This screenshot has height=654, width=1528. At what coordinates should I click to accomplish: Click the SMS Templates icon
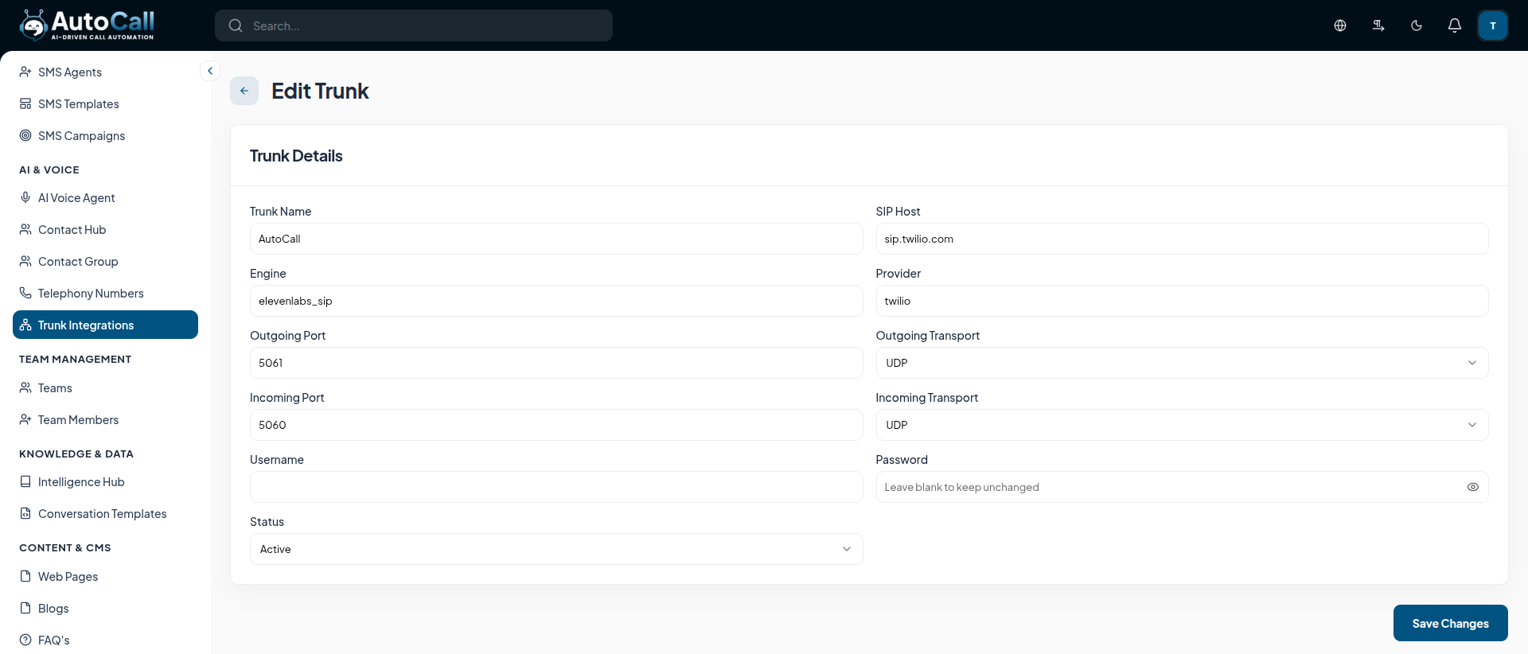[25, 103]
